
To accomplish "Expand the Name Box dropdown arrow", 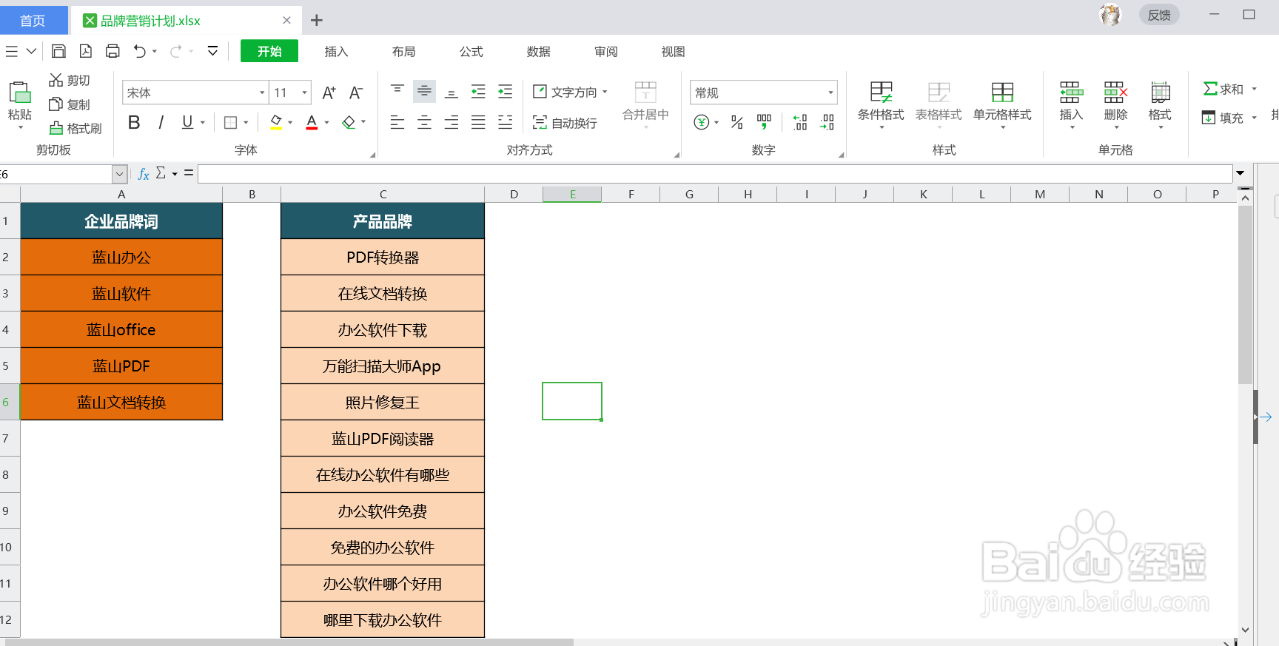I will [x=119, y=174].
